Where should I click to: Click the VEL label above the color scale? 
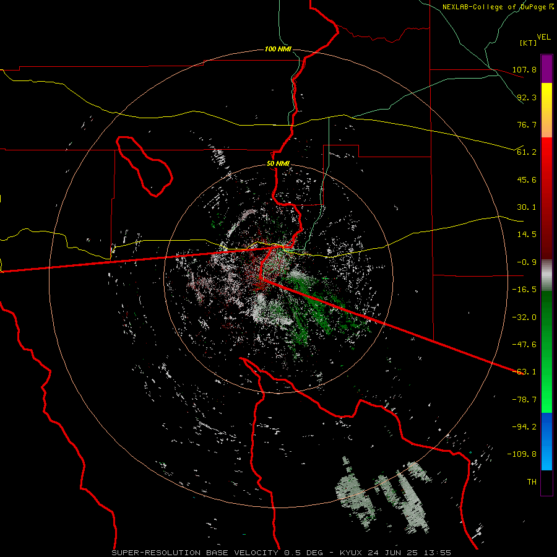pos(543,37)
